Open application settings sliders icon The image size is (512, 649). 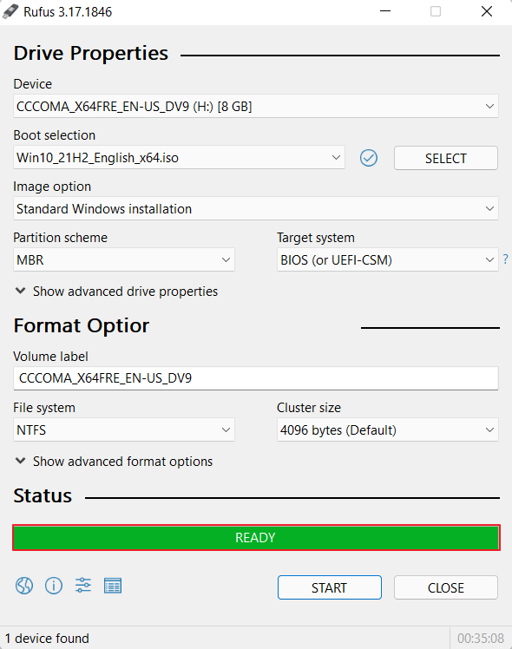click(x=83, y=586)
